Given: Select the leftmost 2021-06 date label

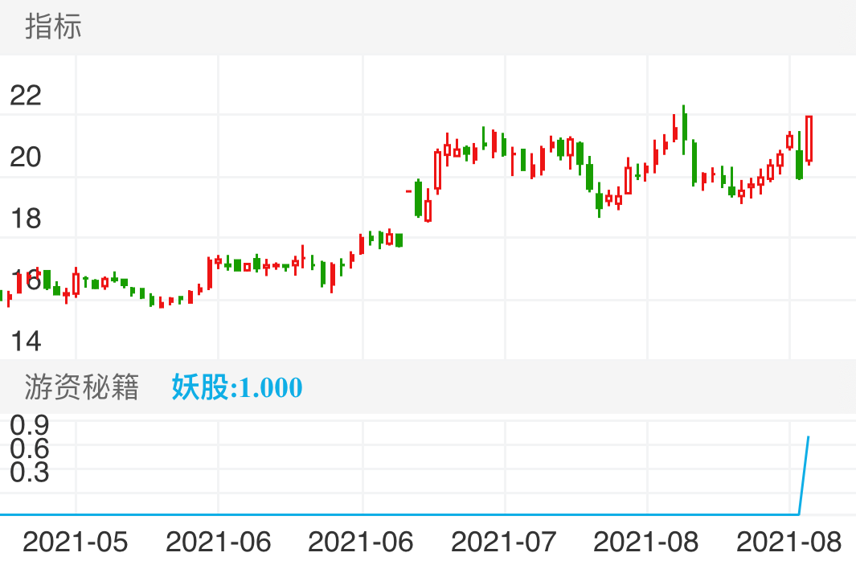Looking at the screenshot, I should coord(218,542).
